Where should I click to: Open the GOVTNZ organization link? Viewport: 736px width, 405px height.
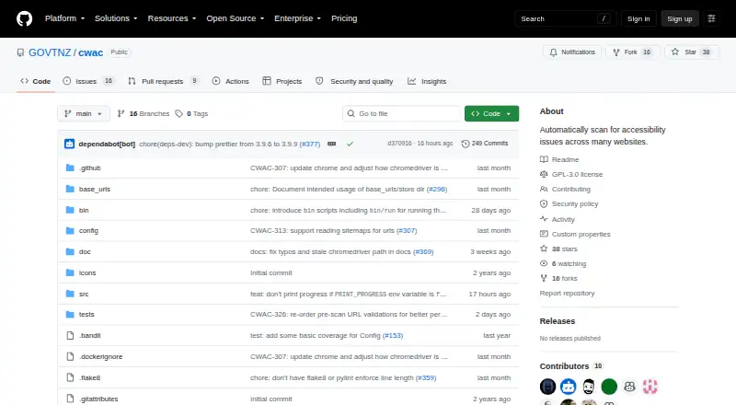pyautogui.click(x=50, y=52)
